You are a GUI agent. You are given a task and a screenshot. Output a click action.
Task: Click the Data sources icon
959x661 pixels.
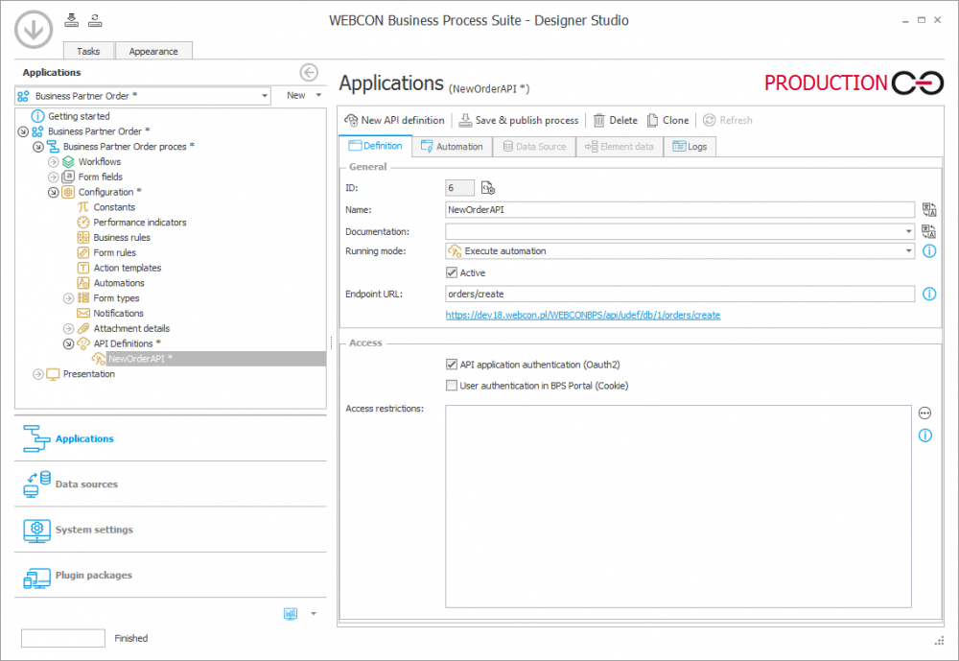[x=36, y=484]
